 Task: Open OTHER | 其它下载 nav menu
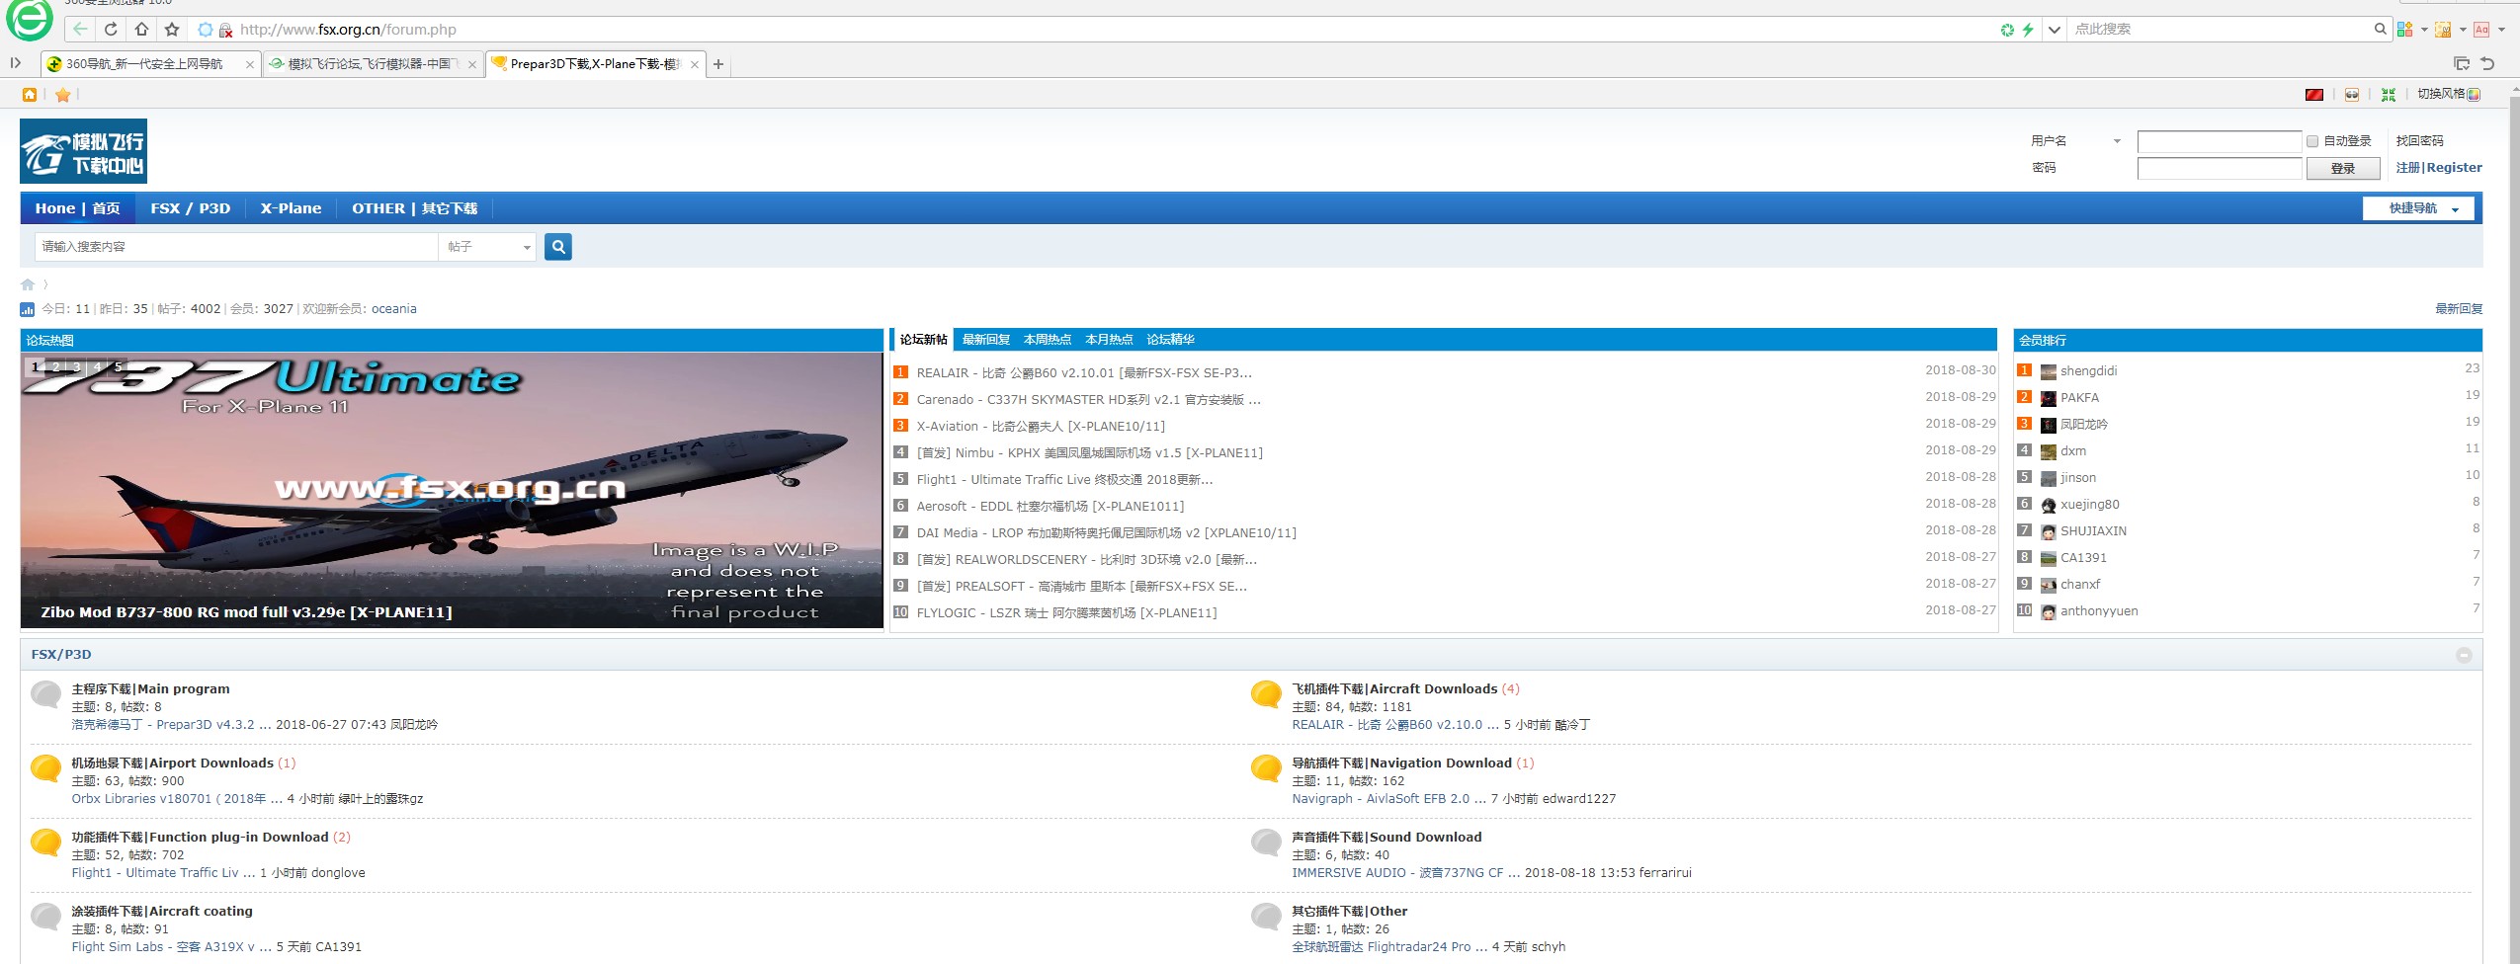click(x=414, y=208)
